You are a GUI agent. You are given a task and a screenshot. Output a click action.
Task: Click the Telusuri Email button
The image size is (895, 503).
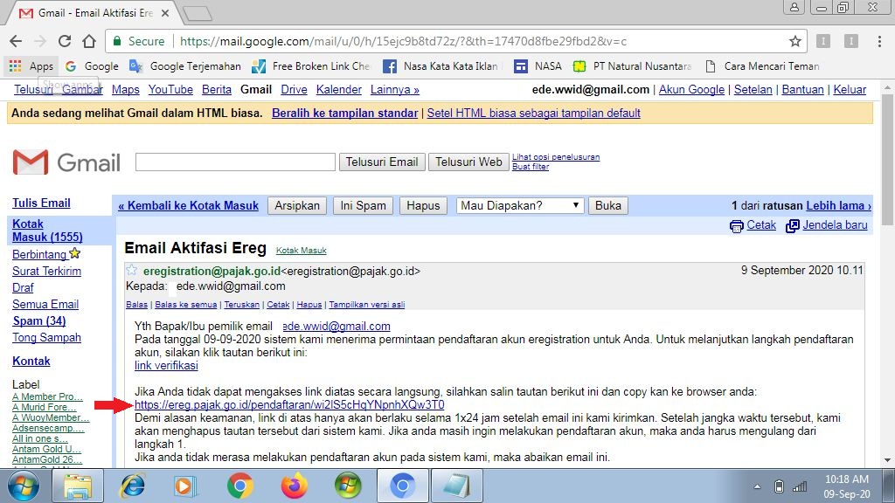point(381,162)
